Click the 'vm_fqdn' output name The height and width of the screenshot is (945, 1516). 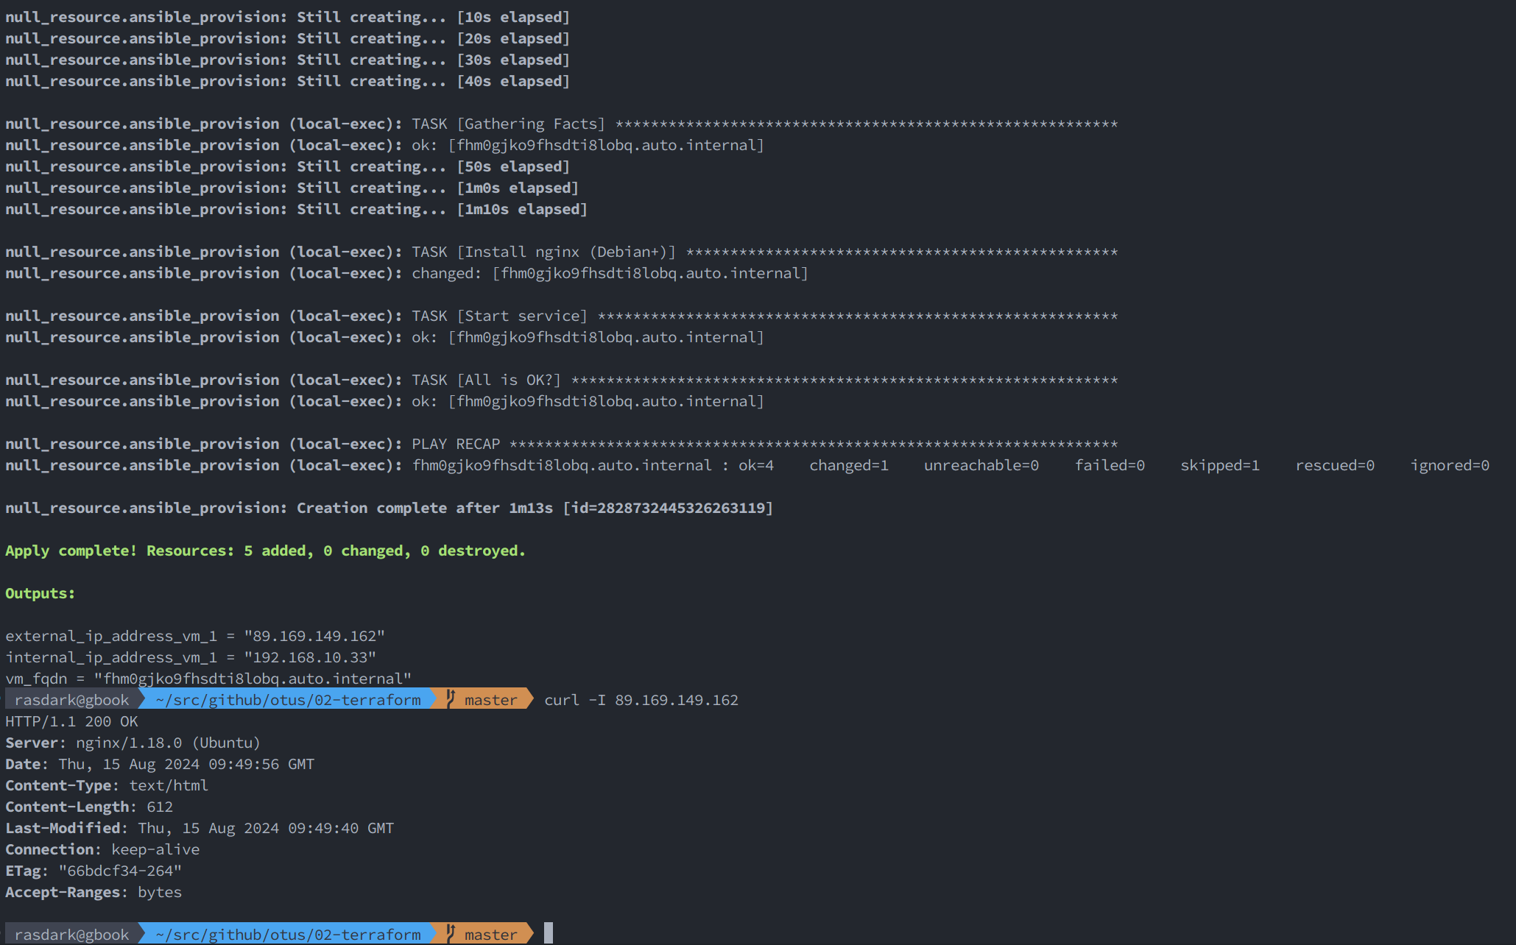pos(36,679)
